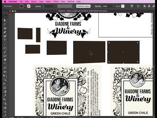Select the Magic Wand tool
The image size is (157, 118).
(x=5, y=24)
